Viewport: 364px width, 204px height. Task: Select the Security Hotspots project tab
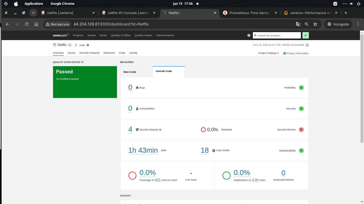[x=89, y=53]
